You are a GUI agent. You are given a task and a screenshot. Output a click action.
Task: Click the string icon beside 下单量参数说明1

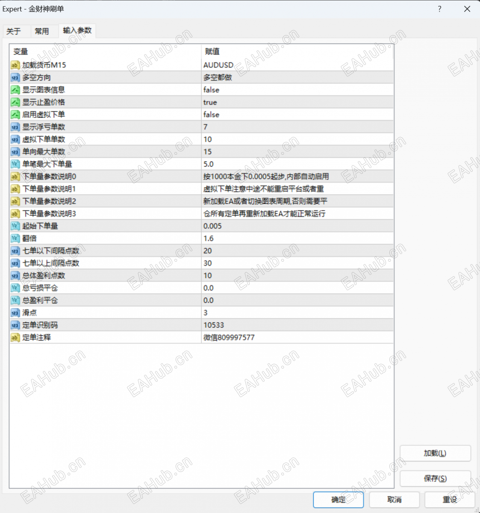pos(15,189)
